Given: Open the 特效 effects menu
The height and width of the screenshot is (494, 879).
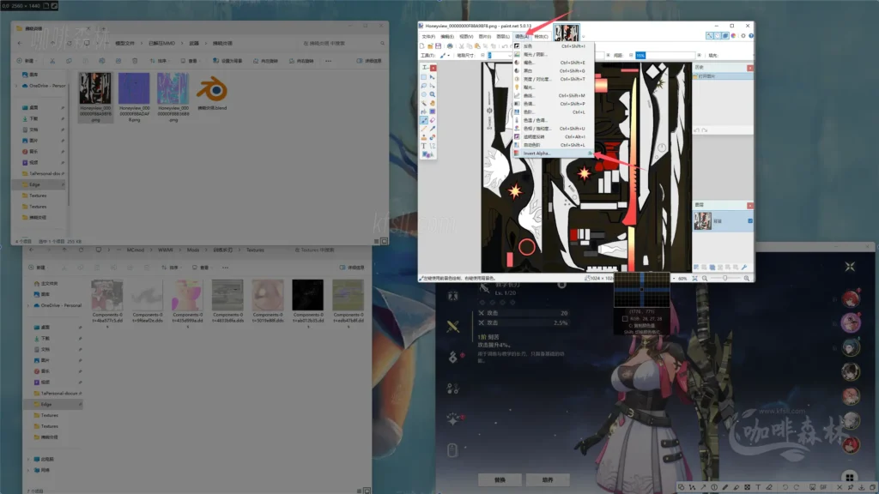Looking at the screenshot, I should point(541,37).
